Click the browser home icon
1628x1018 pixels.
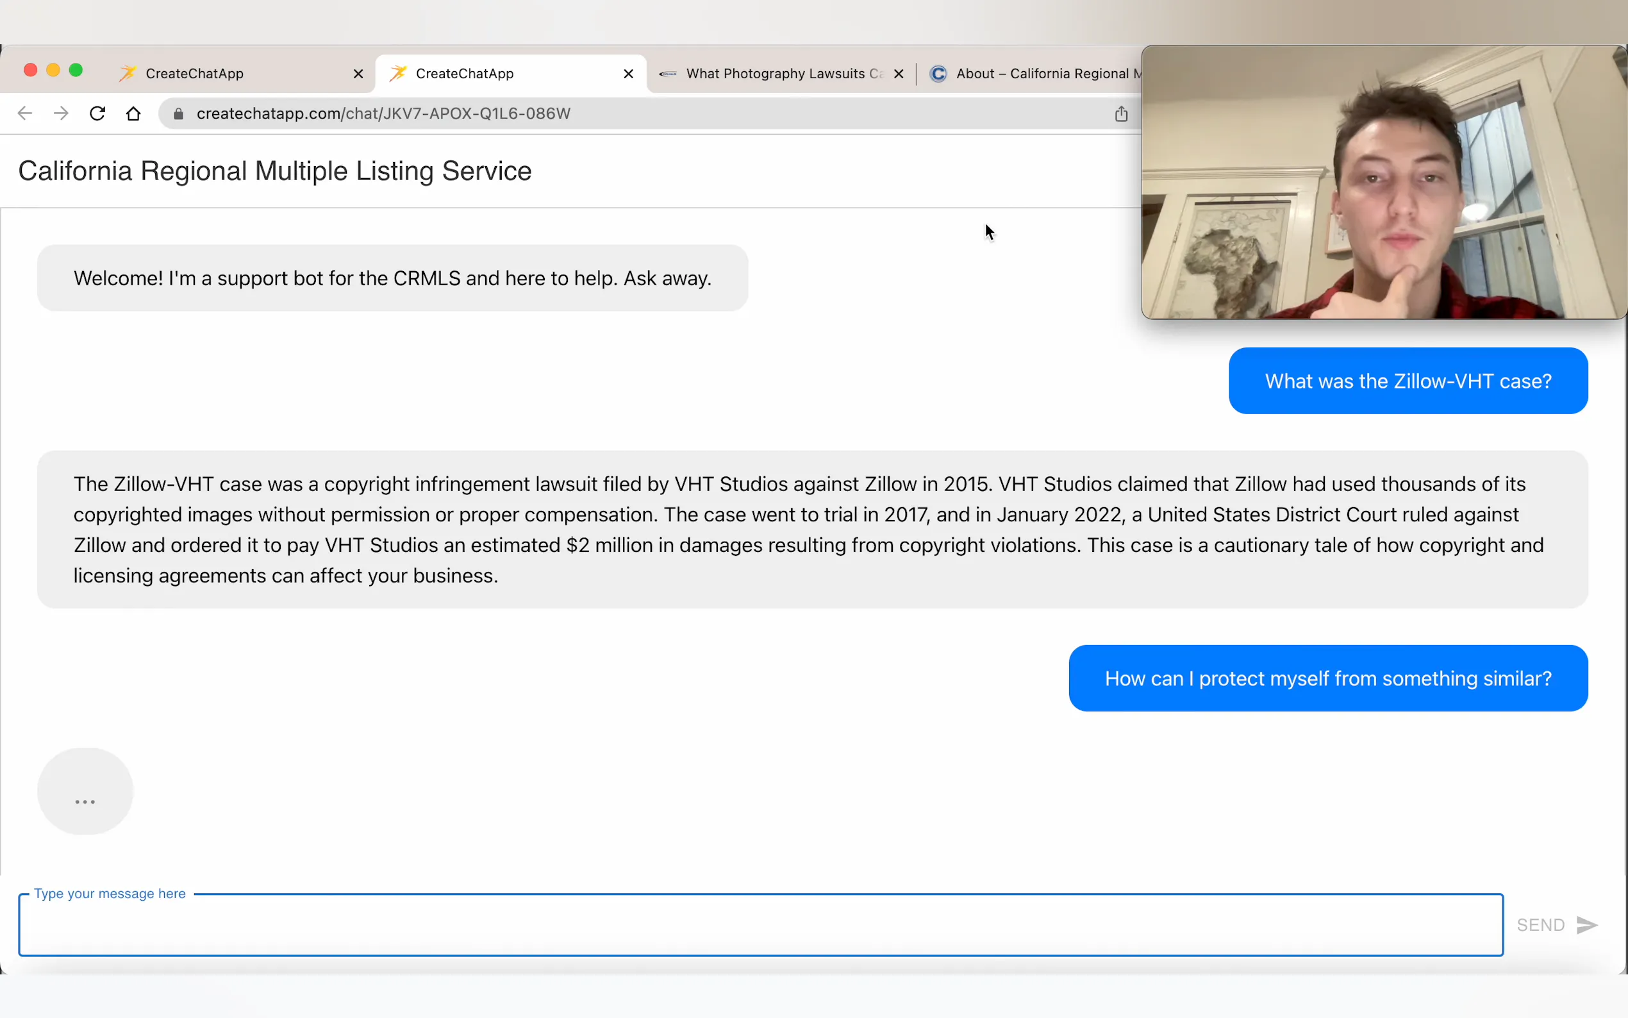point(133,113)
